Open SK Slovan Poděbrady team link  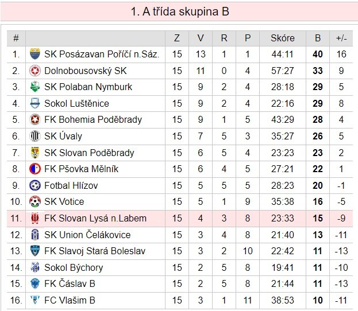pos(89,153)
